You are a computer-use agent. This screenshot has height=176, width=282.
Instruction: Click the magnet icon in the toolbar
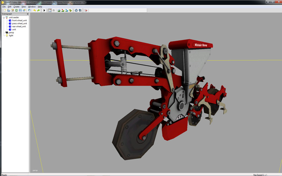[54, 10]
